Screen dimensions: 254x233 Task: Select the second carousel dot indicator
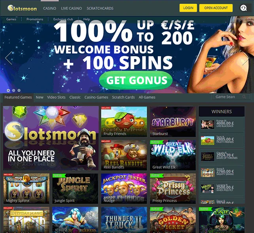click(x=14, y=90)
